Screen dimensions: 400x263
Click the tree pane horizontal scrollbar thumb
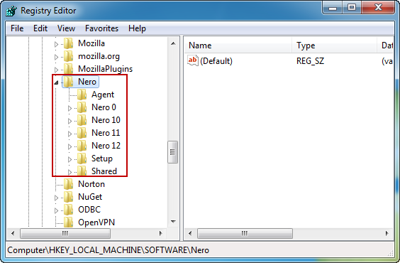click(65, 233)
